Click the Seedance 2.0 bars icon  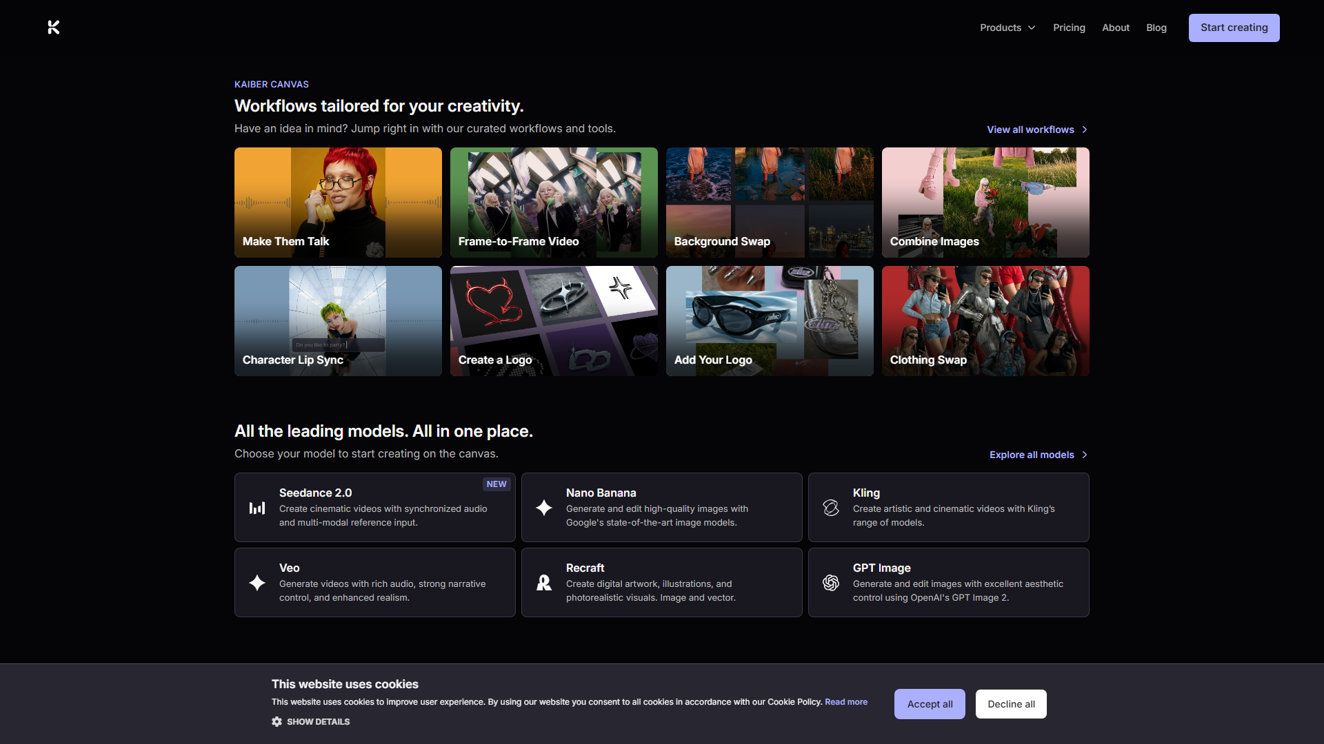pos(257,508)
